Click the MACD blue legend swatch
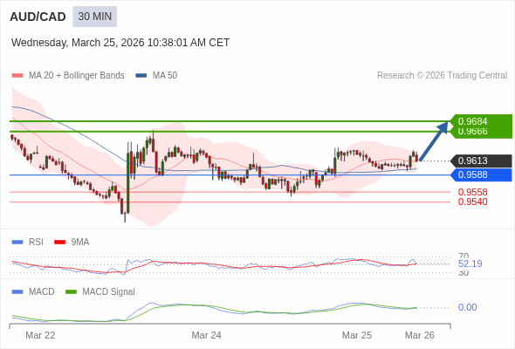 (x=17, y=292)
